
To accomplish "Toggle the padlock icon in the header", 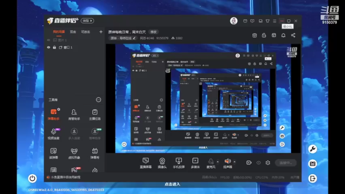I will 264,35.
